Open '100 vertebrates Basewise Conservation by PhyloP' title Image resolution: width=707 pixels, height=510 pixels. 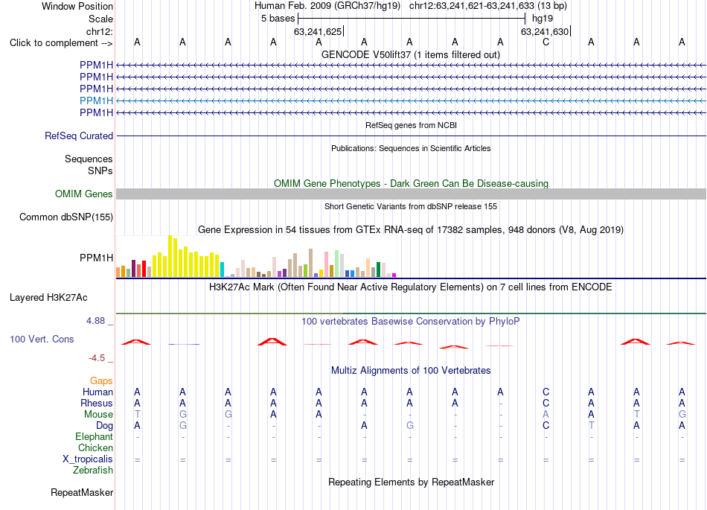(411, 322)
